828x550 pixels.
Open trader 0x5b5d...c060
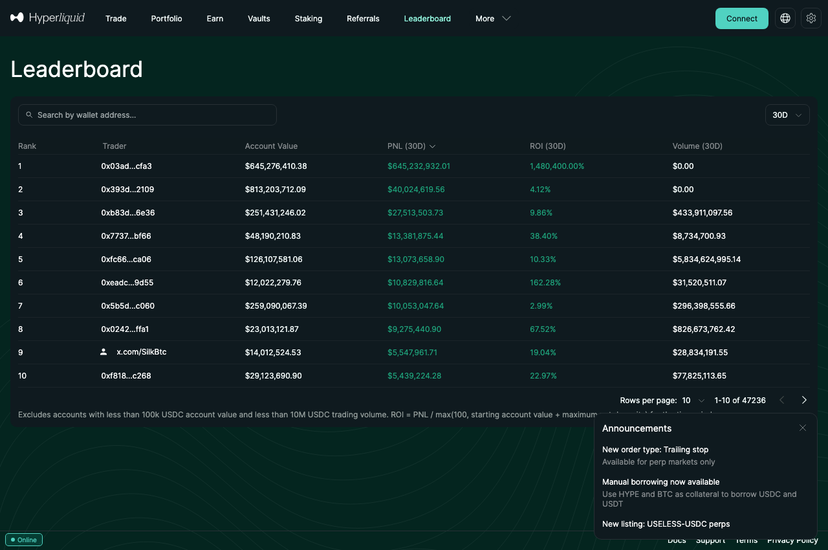pyautogui.click(x=128, y=306)
